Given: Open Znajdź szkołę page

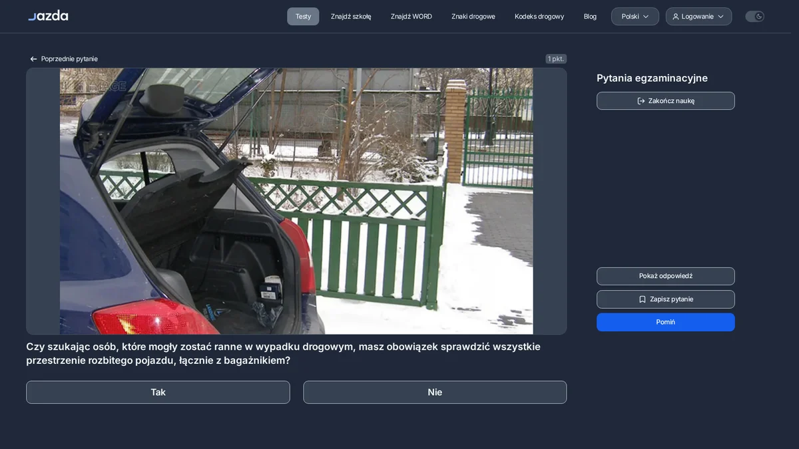Looking at the screenshot, I should [351, 17].
